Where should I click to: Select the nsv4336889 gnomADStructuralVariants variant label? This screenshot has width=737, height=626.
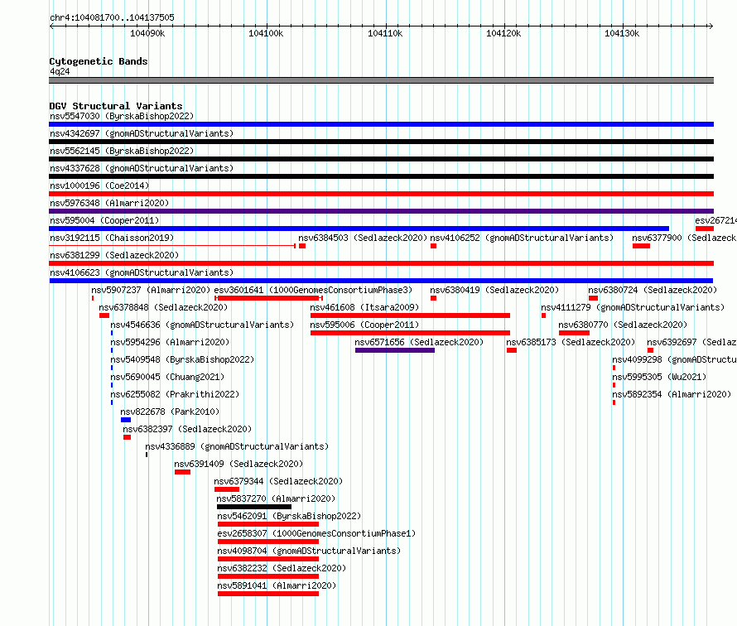pyautogui.click(x=237, y=446)
